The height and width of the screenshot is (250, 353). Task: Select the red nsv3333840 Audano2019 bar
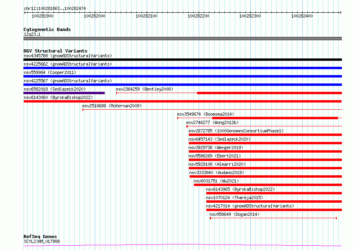[266, 177]
